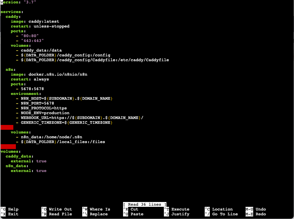Click the red highlighted trailing whitespace block
This screenshot has width=294, height=219.
(x=7, y=127)
